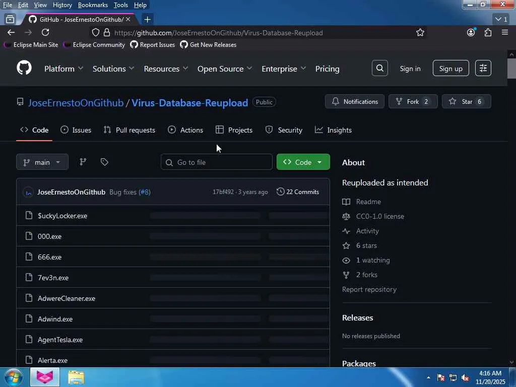Open a new tab with the plus button
This screenshot has width=516, height=387.
(x=147, y=20)
